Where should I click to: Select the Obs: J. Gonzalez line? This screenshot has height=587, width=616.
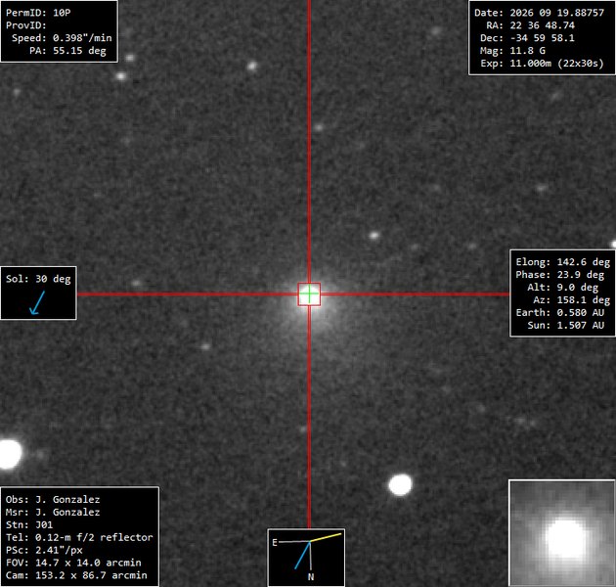(53, 499)
